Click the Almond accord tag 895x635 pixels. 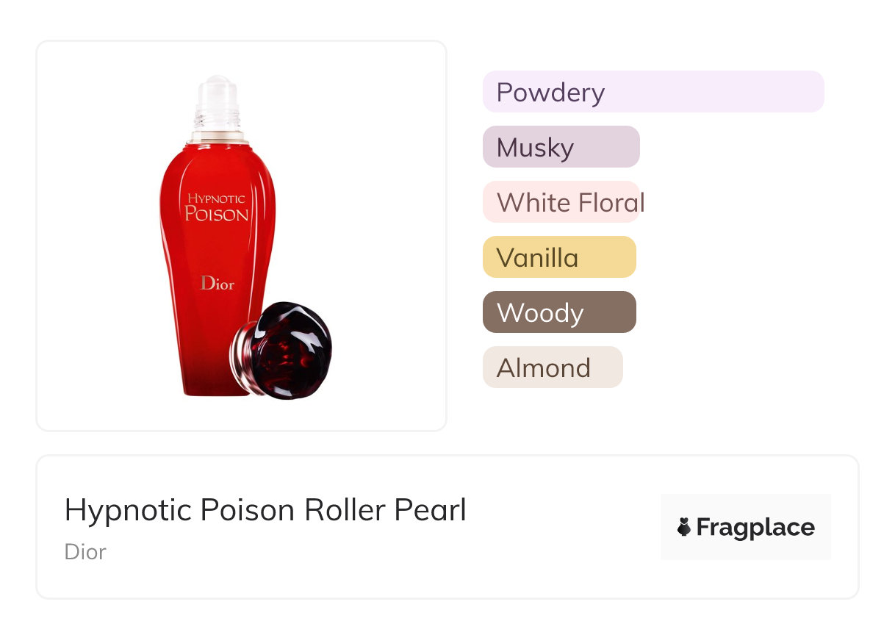553,367
